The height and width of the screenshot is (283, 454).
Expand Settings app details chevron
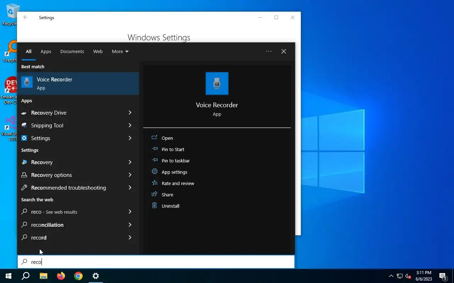(x=130, y=138)
